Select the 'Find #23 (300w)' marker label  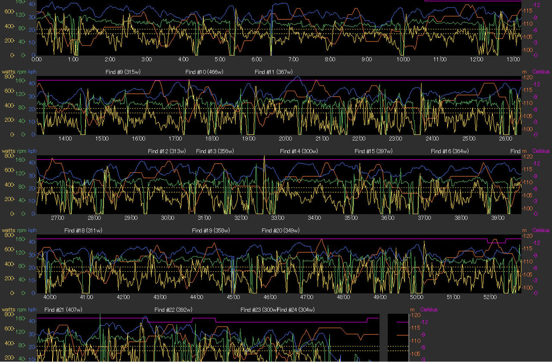259,310
